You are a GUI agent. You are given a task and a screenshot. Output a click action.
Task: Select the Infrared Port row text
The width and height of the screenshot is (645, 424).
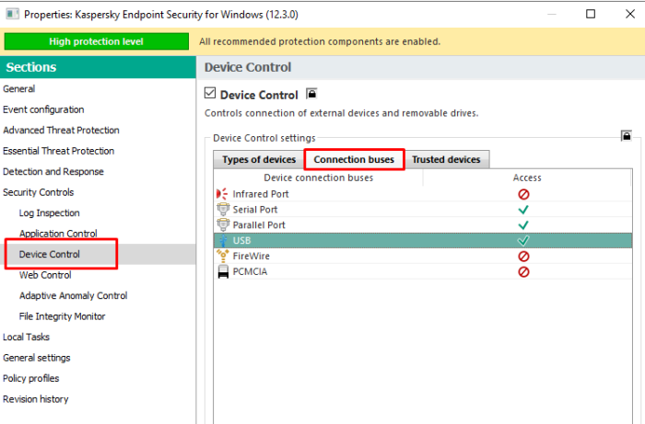click(261, 194)
